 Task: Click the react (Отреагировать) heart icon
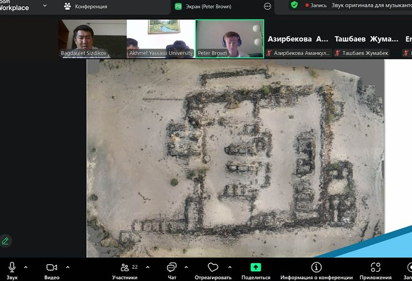click(x=212, y=267)
